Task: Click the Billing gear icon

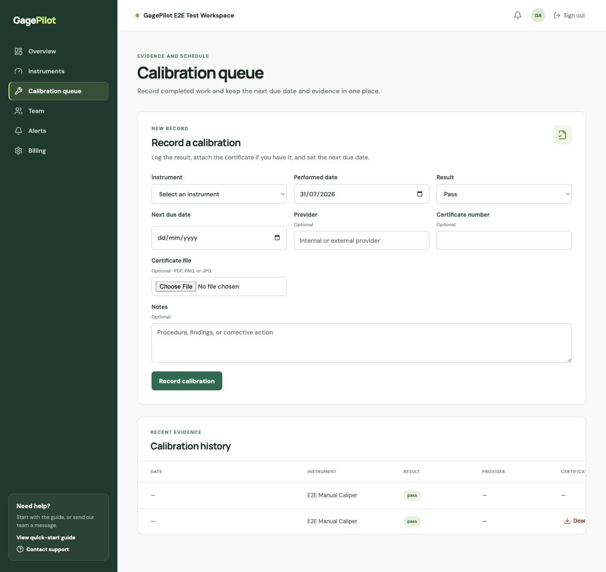Action: (18, 150)
